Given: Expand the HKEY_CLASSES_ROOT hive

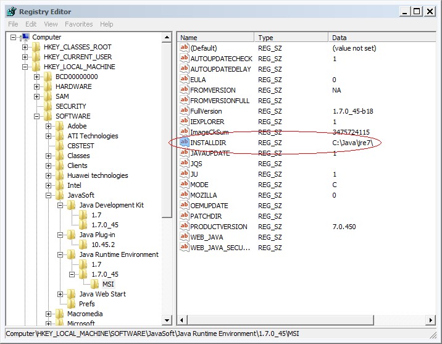Looking at the screenshot, I should (25, 47).
